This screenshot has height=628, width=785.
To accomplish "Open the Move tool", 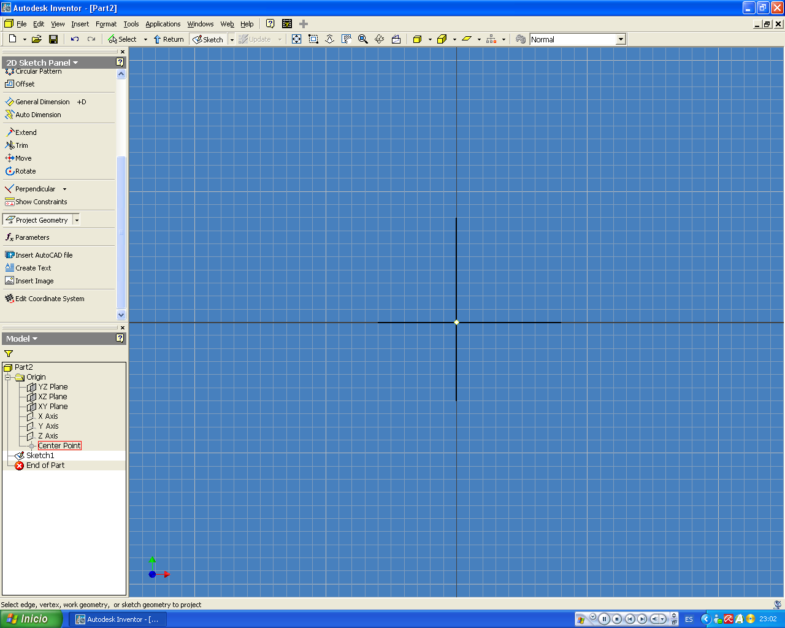I will (21, 158).
